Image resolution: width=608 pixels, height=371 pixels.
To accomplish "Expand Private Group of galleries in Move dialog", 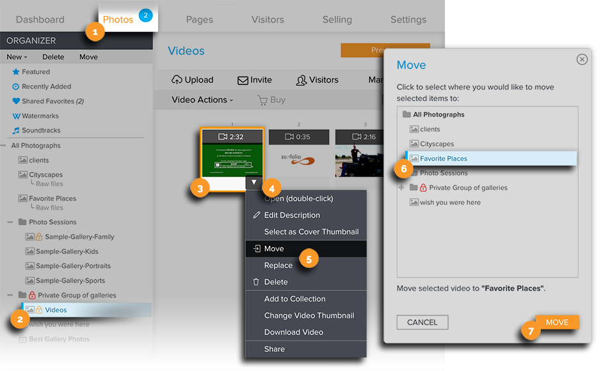I will 401,187.
